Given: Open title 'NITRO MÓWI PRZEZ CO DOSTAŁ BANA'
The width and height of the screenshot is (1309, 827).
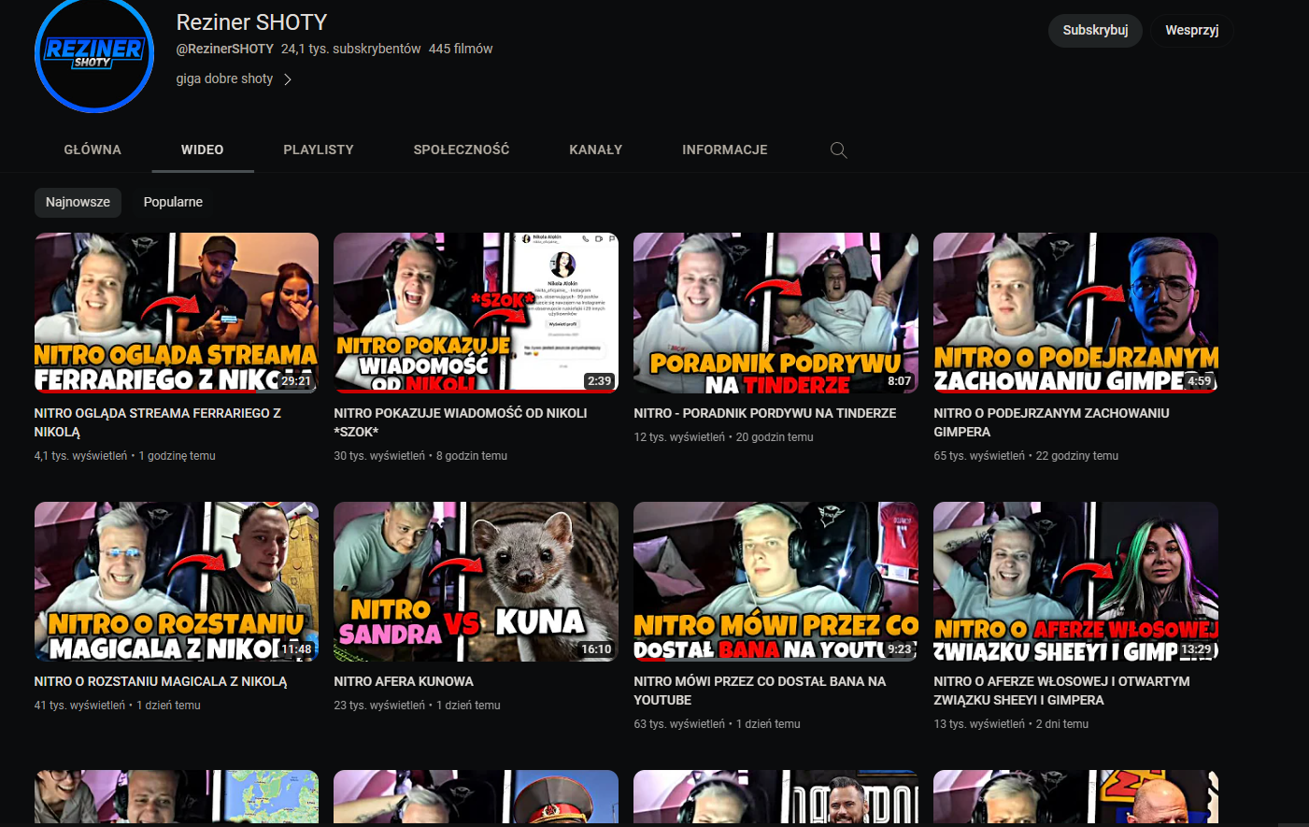Looking at the screenshot, I should [759, 691].
